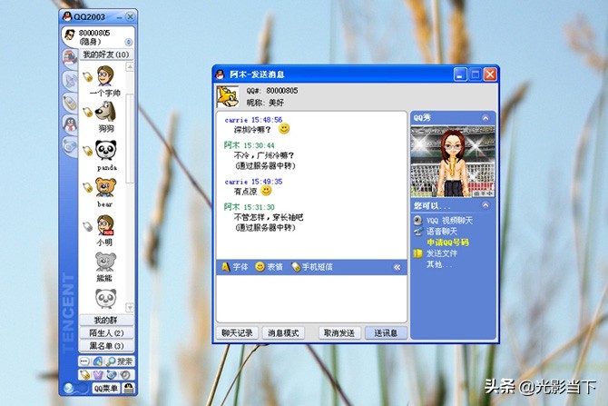Click the grey phone icon beside 小明
The width and height of the screenshot is (608, 406).
pos(88,226)
